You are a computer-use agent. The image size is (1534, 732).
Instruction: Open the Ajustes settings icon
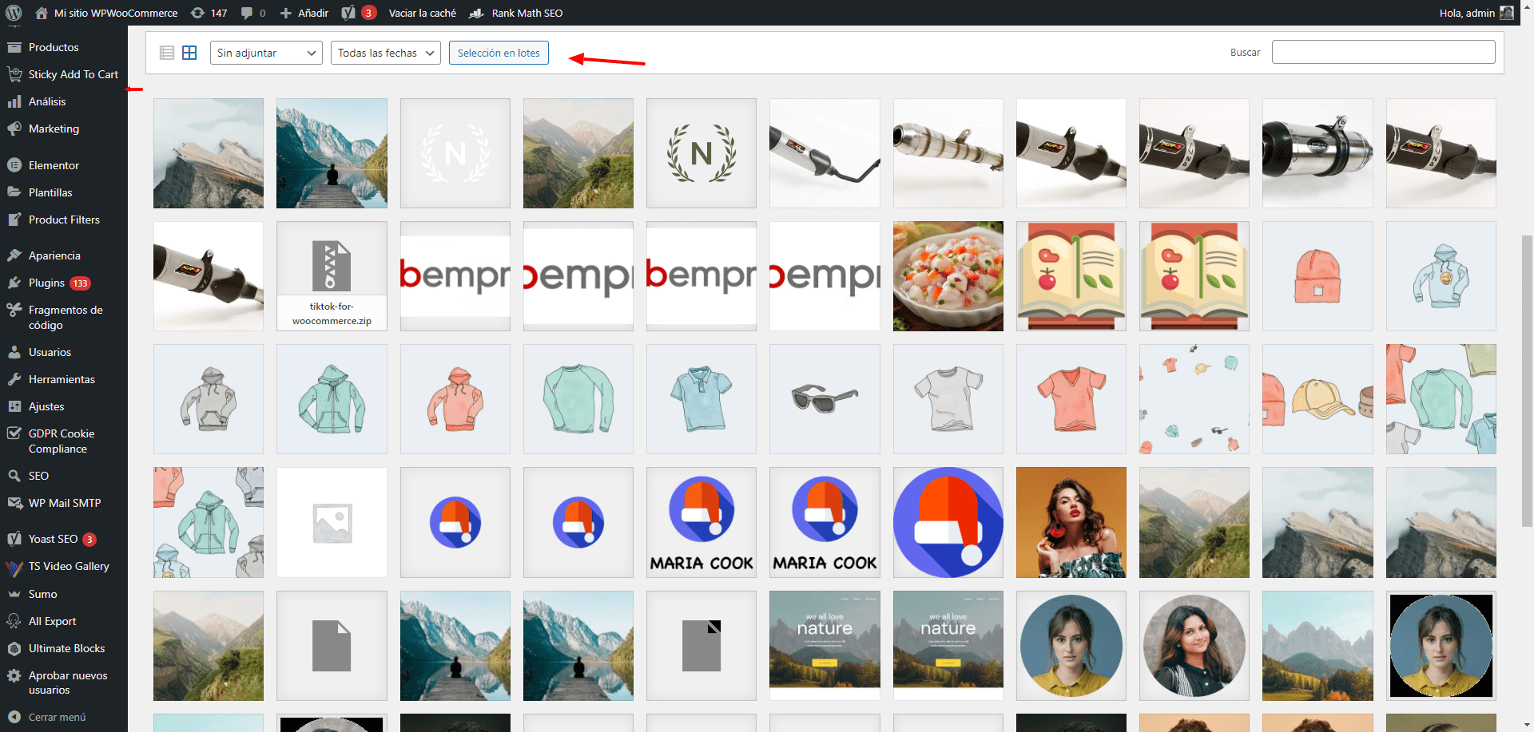coord(14,406)
